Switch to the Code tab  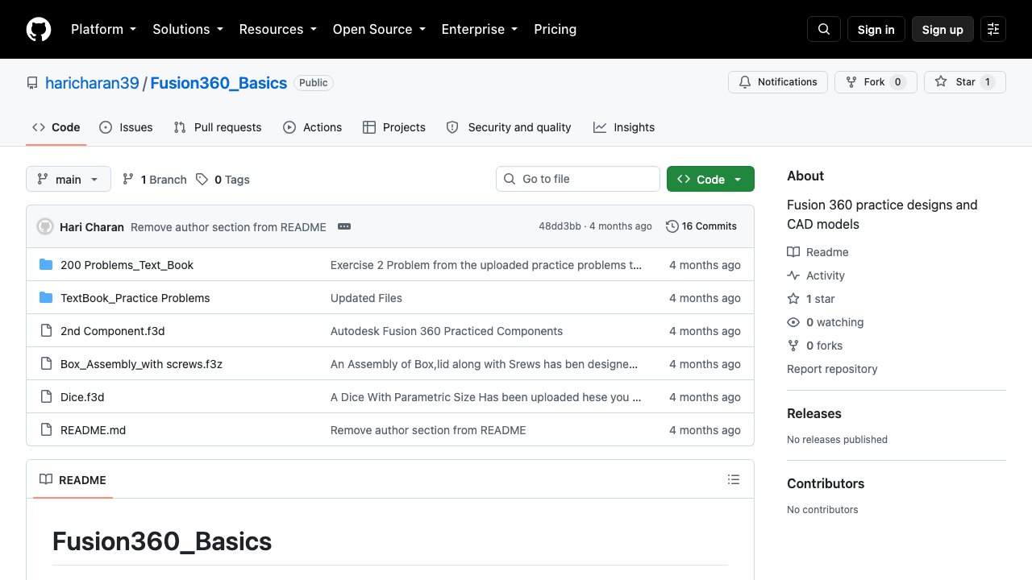(56, 127)
